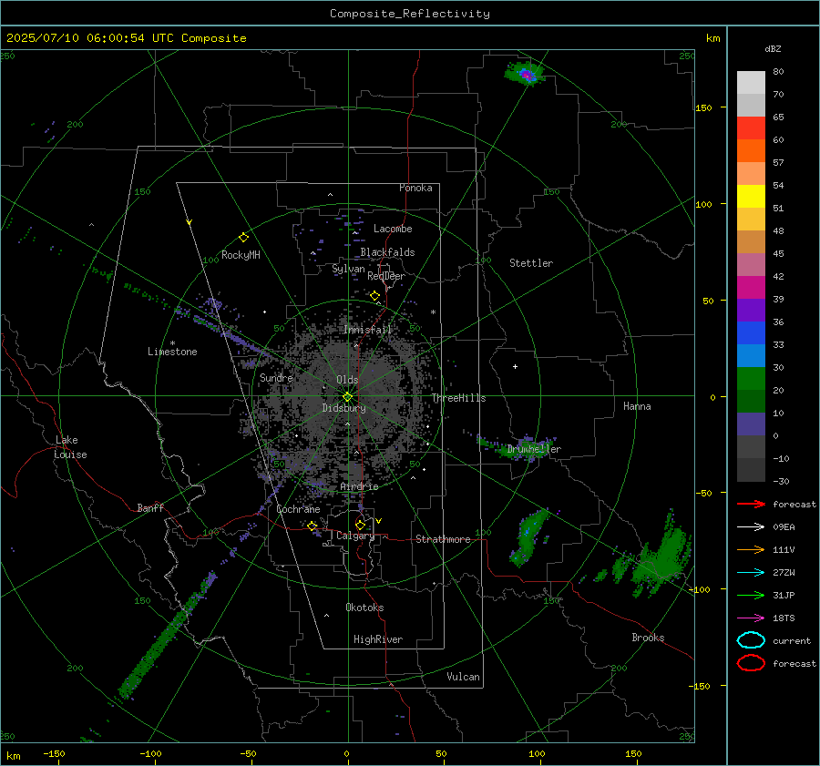
Task: Click the magenta swatch in dBZ scale
Action: coord(751,287)
